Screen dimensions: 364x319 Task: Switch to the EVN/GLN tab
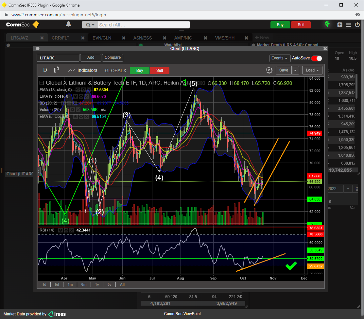[102, 38]
